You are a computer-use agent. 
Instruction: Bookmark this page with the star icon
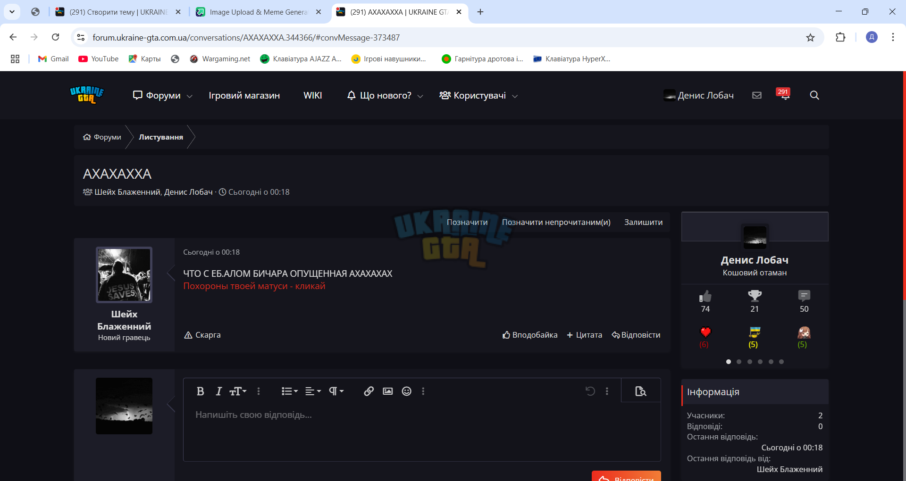810,38
